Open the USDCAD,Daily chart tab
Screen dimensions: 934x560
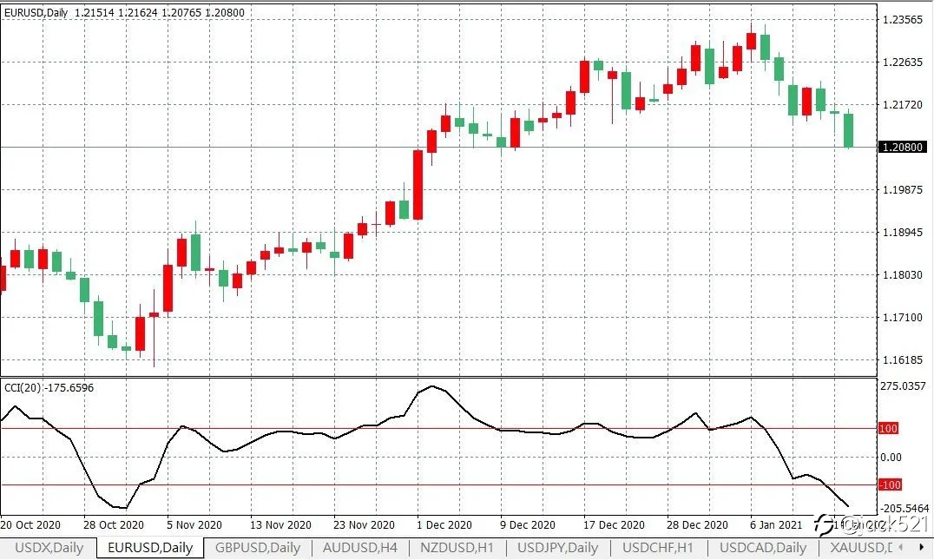[762, 548]
